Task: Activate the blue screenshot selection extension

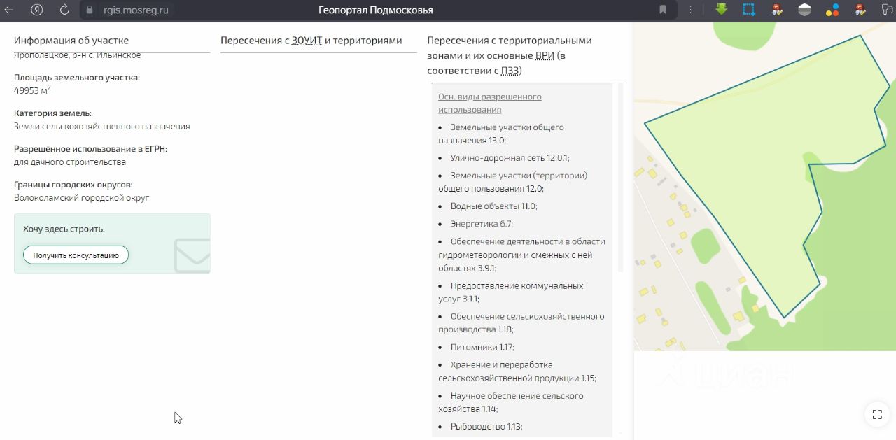Action: coord(749,10)
